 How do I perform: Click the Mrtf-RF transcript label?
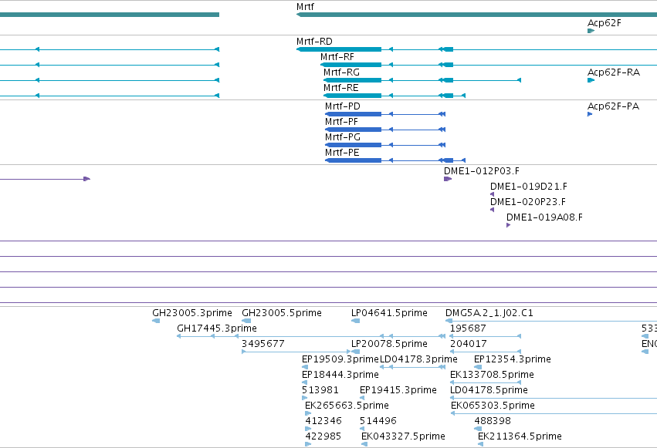(337, 57)
